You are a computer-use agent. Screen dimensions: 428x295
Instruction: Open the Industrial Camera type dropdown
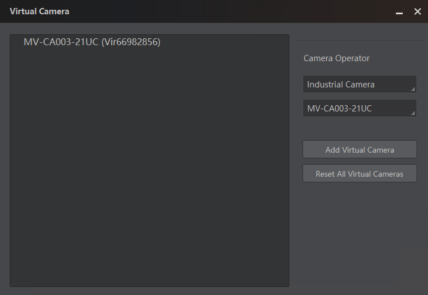[x=359, y=84]
